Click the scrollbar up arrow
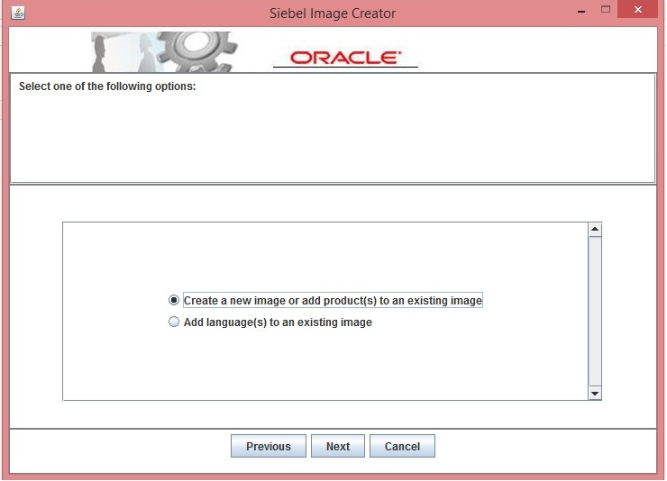 point(595,230)
